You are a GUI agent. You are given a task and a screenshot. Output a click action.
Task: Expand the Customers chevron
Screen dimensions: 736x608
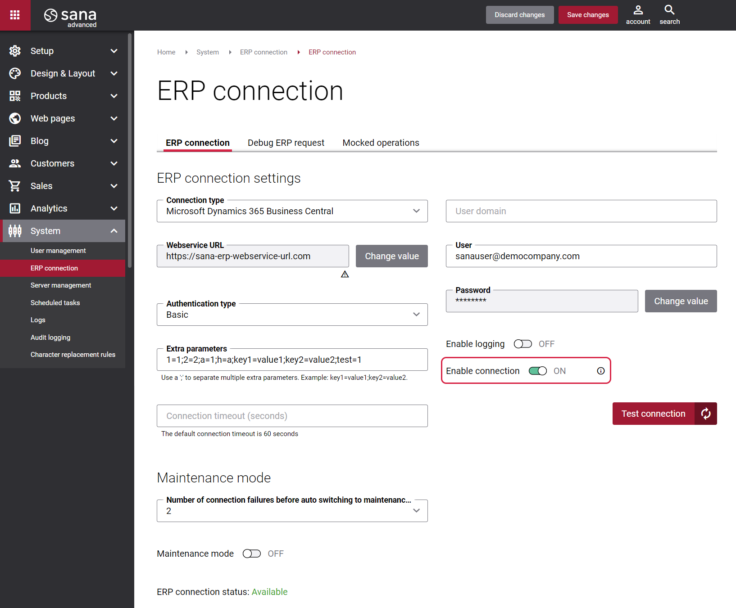(x=114, y=163)
